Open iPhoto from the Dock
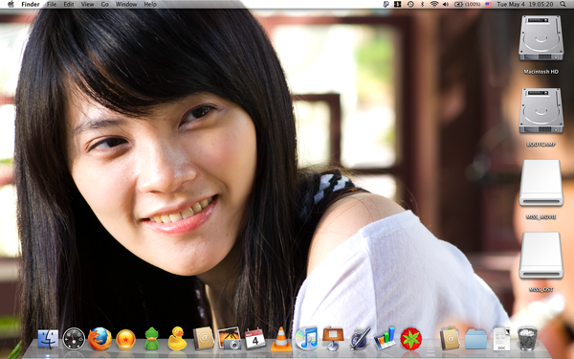This screenshot has width=574, height=359. pyautogui.click(x=230, y=338)
